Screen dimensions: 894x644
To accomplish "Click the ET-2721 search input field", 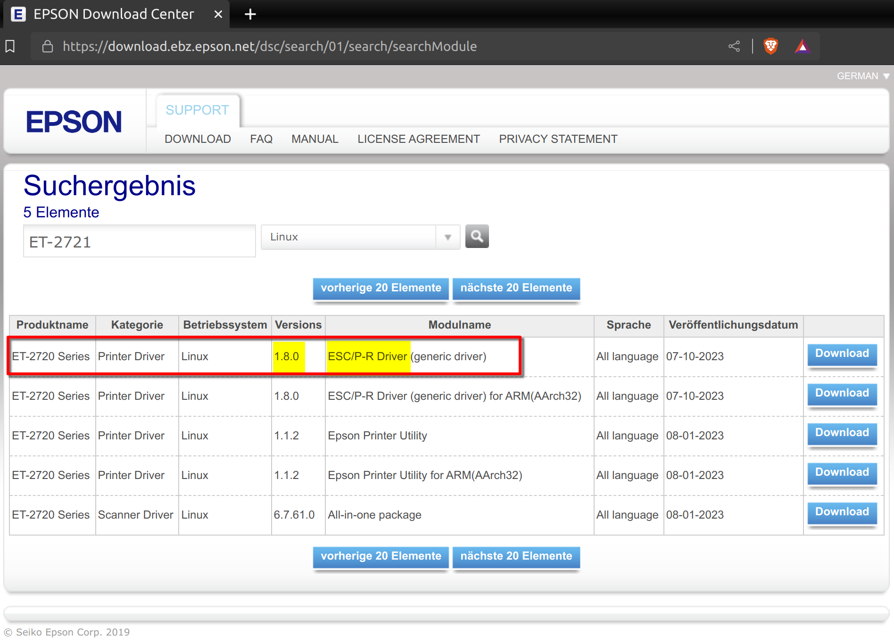I will point(139,241).
